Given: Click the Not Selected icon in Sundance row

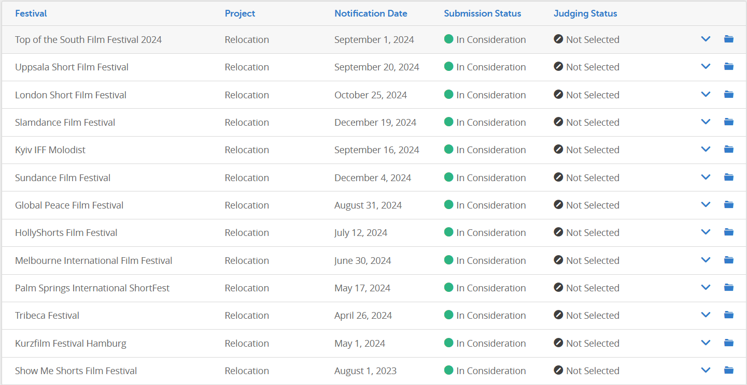Looking at the screenshot, I should coord(558,177).
